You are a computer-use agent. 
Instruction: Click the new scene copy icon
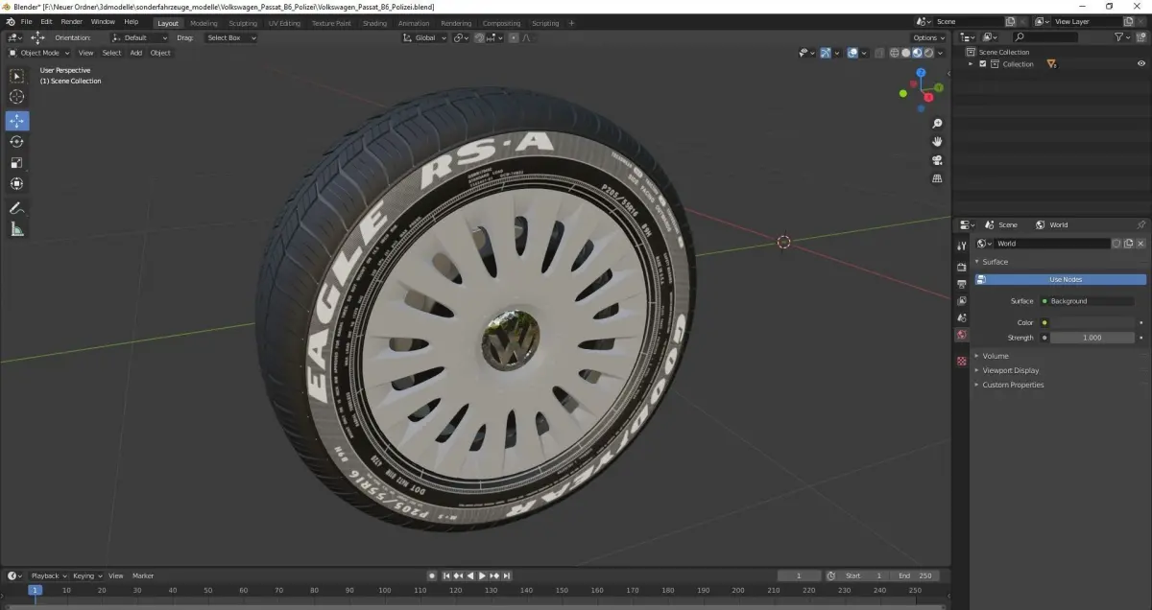pos(1010,21)
